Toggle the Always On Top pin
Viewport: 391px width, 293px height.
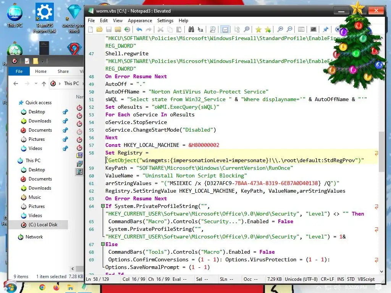click(325, 30)
